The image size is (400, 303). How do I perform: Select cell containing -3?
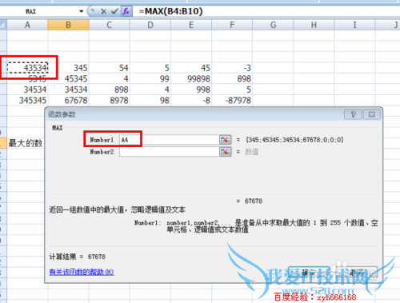pyautogui.click(x=232, y=68)
